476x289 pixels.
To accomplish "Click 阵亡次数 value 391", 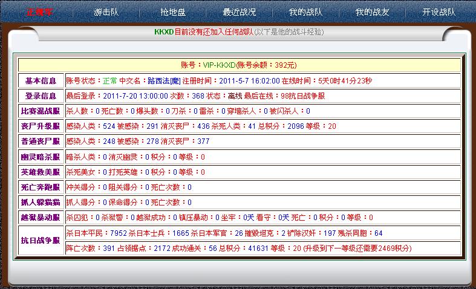I will [109, 248].
